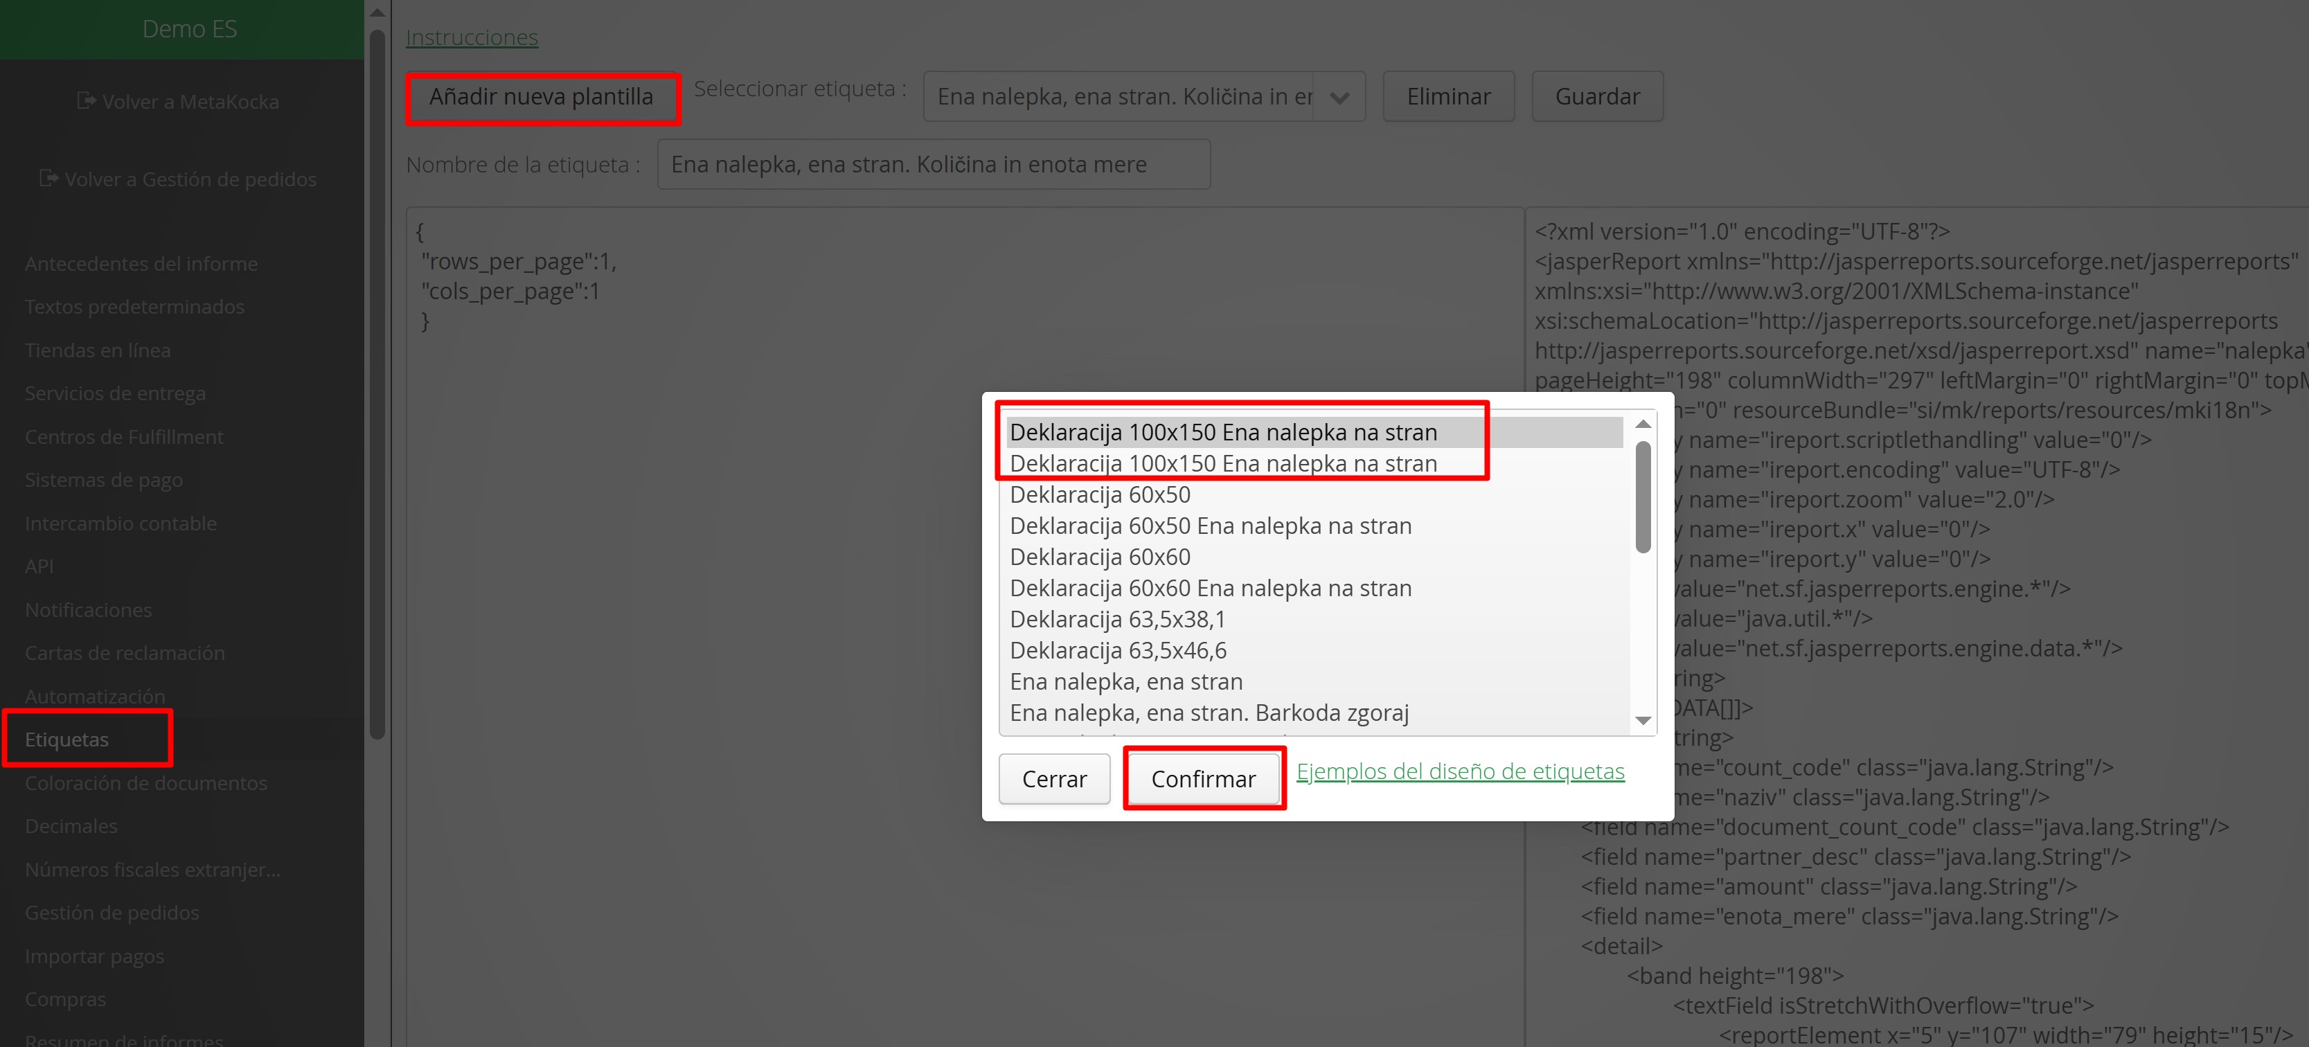This screenshot has height=1047, width=2309.
Task: Click the sidebar scroll-up arrow
Action: (x=377, y=12)
